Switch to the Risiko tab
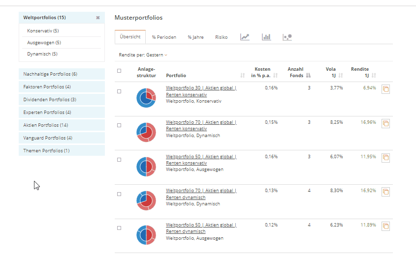Screen dimensions: 416x255 [221, 37]
